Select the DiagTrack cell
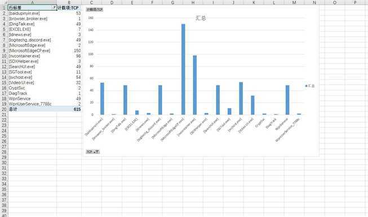The height and width of the screenshot is (217, 368). (32, 93)
